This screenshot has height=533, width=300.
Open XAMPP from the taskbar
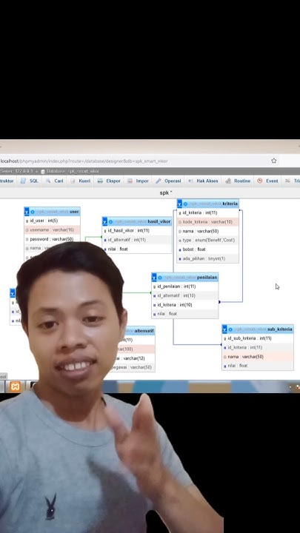(15, 386)
